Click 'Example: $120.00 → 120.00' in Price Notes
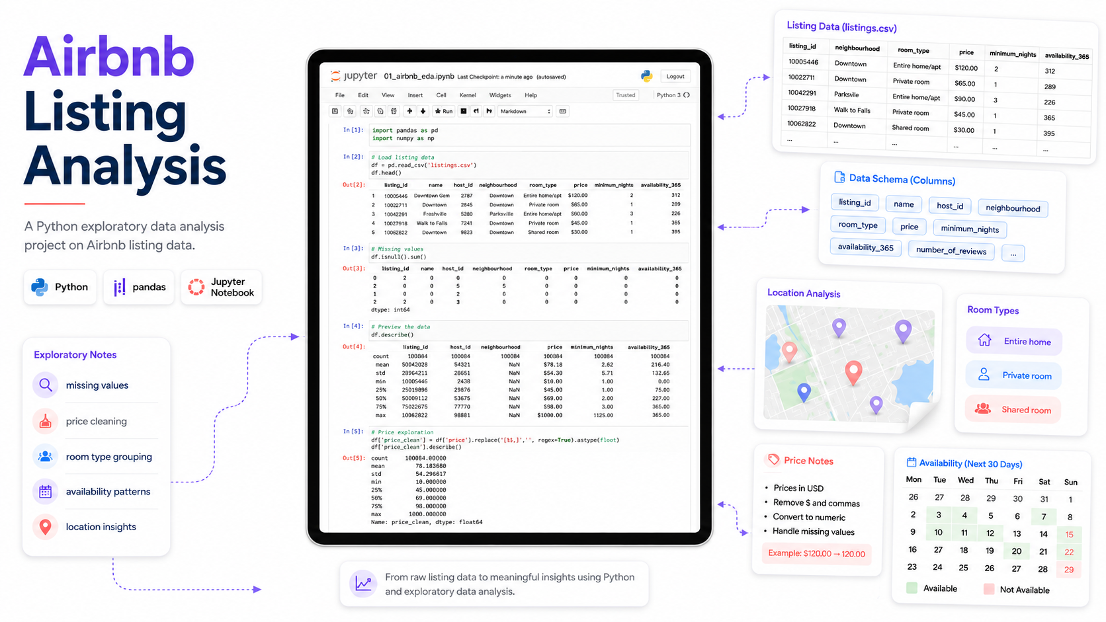 pos(817,554)
